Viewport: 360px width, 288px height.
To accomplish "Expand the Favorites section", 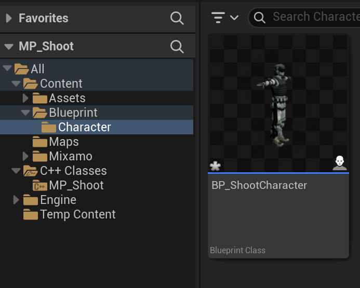I will (x=9, y=18).
